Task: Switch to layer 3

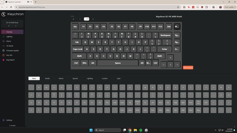Action: point(93,19)
